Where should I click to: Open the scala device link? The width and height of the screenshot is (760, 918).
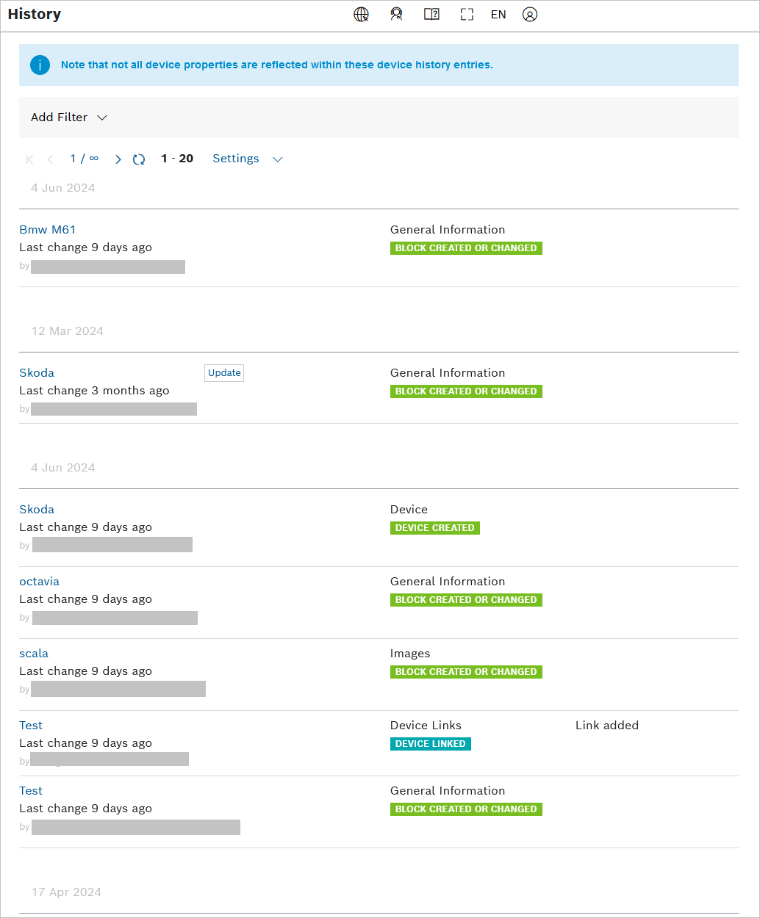(x=34, y=654)
